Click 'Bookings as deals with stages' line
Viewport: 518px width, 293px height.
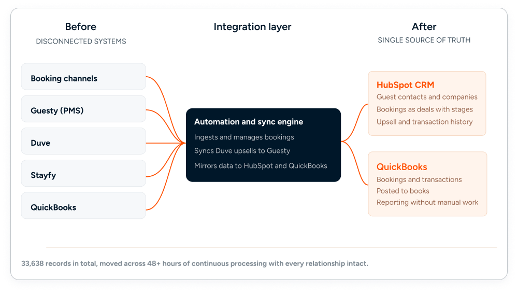pos(425,109)
